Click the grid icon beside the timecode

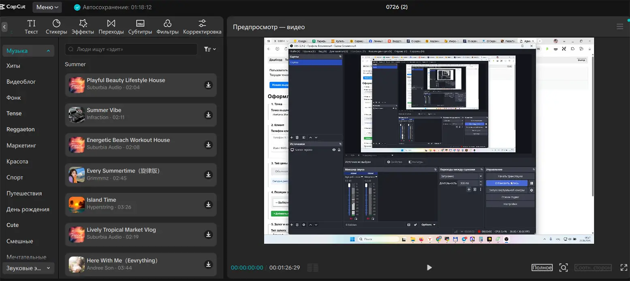click(x=313, y=268)
